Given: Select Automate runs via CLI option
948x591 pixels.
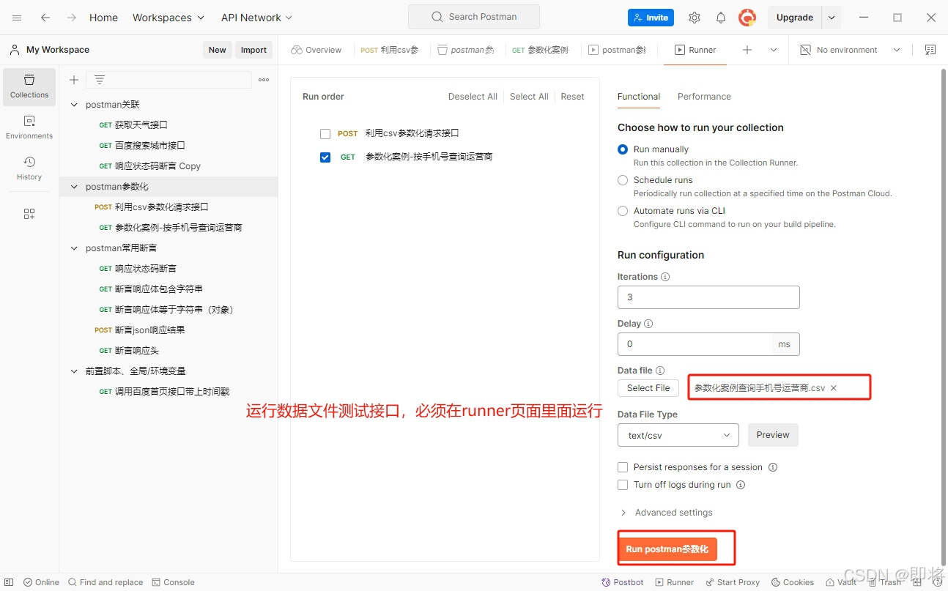Looking at the screenshot, I should pos(623,211).
